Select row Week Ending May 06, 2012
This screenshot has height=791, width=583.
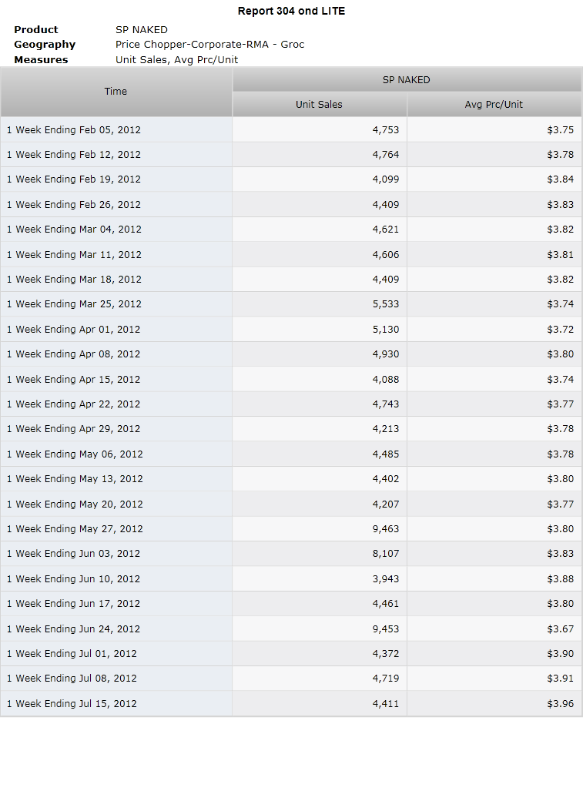291,454
